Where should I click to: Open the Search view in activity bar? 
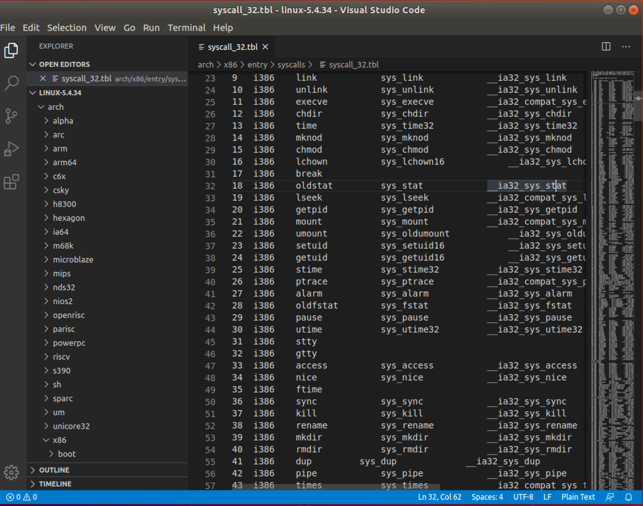tap(11, 83)
